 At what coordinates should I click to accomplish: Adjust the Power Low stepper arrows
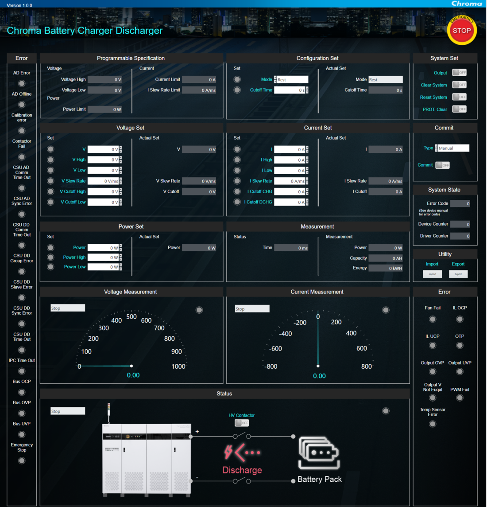(x=120, y=267)
